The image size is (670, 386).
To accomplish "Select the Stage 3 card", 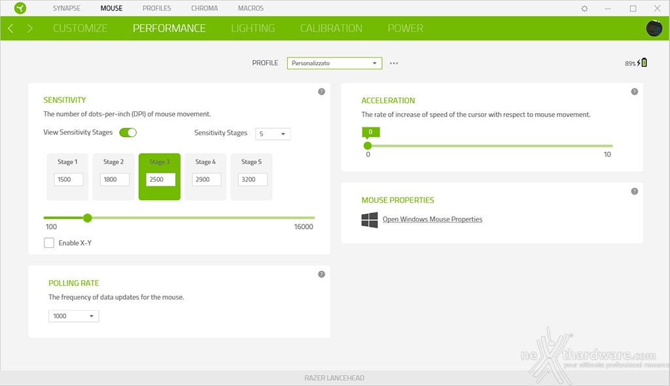I will (x=160, y=177).
